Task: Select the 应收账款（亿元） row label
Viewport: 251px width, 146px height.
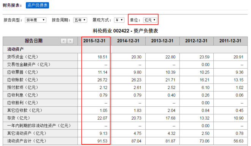Action: (x=22, y=80)
